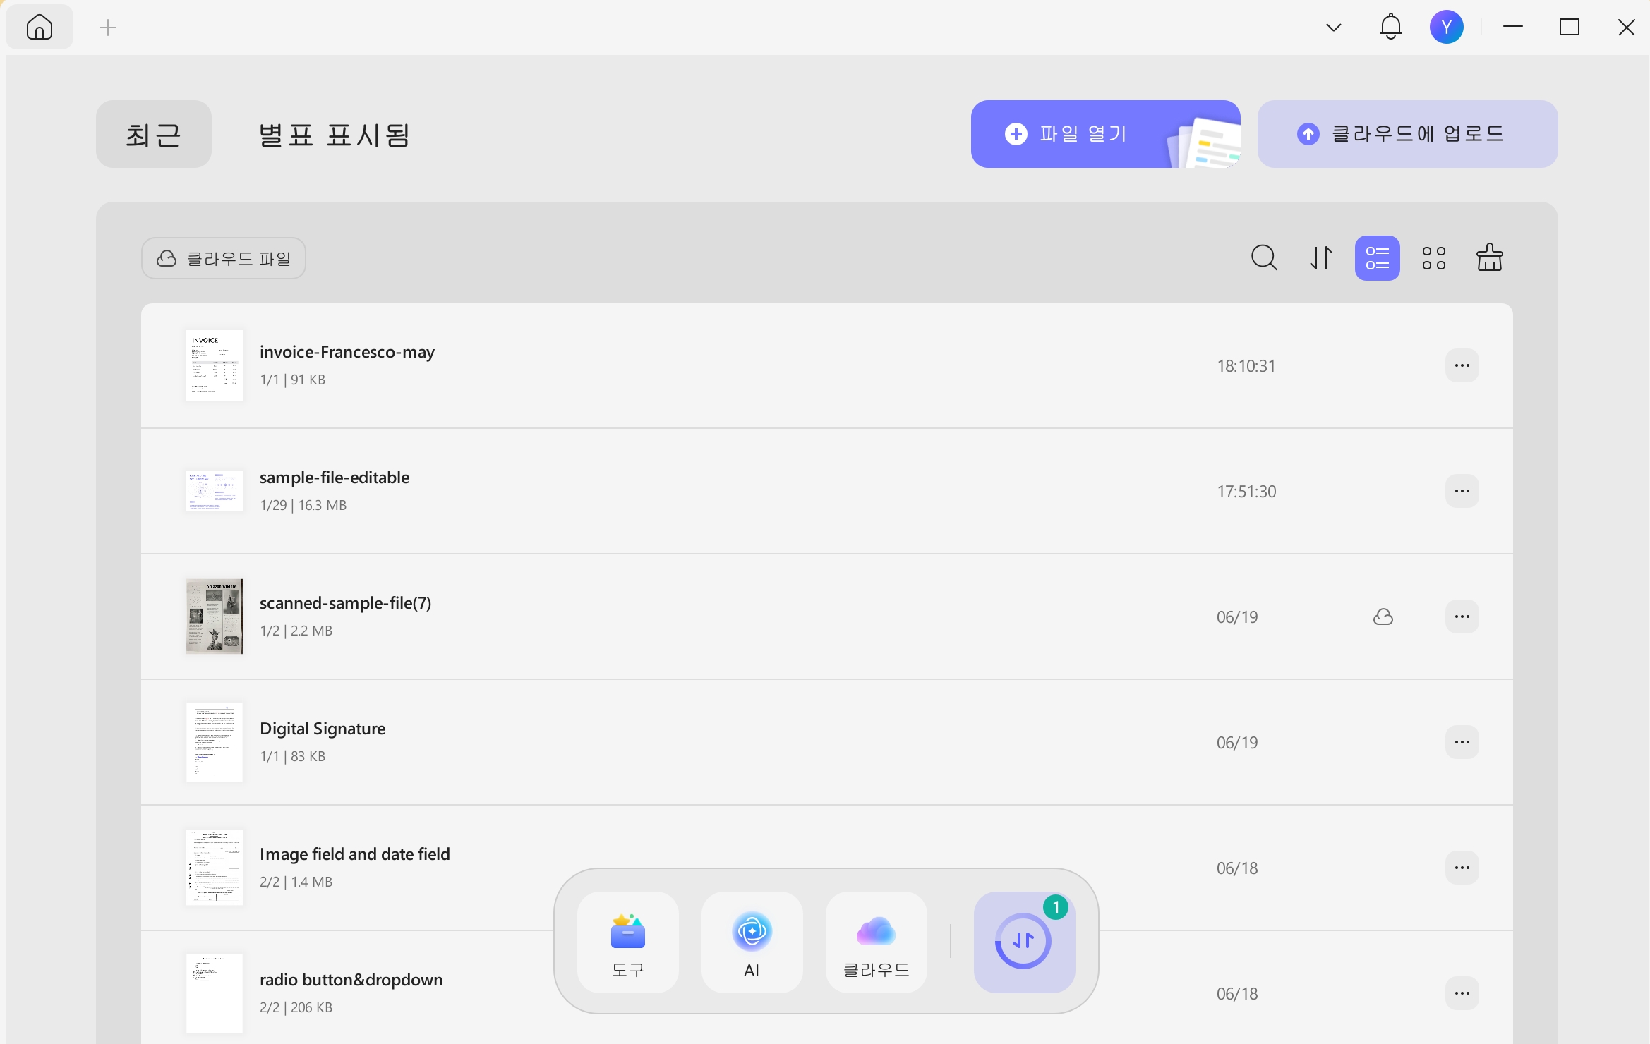Click the 1/29 | 16.3 MB details
This screenshot has width=1650, height=1044.
click(x=303, y=505)
